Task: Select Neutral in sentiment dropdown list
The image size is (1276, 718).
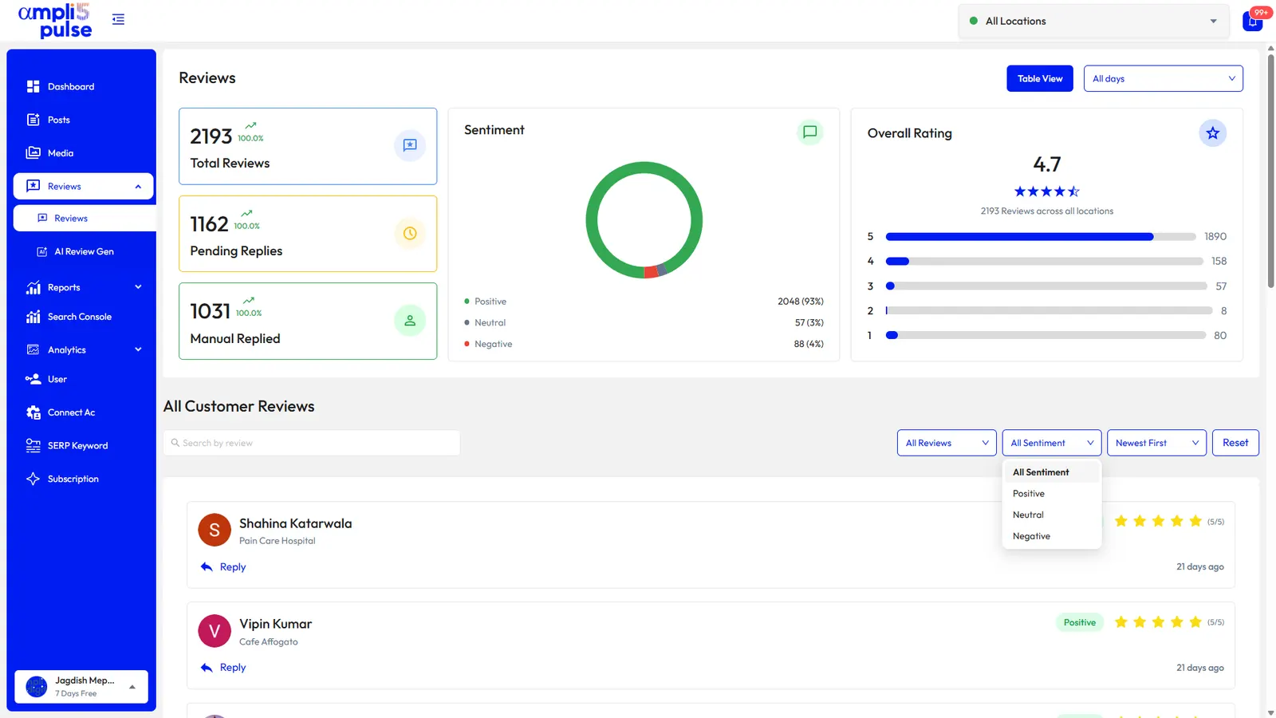Action: pyautogui.click(x=1051, y=515)
